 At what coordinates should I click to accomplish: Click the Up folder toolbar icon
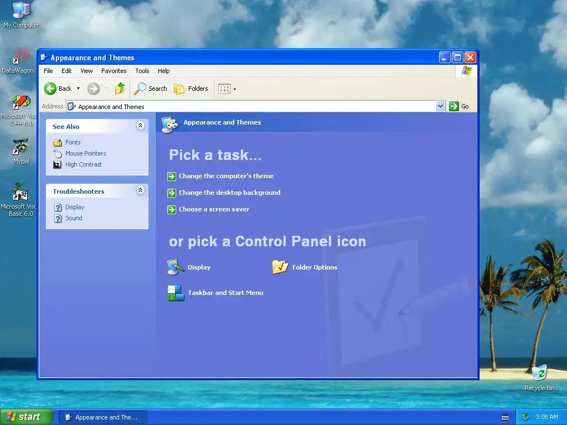[120, 89]
